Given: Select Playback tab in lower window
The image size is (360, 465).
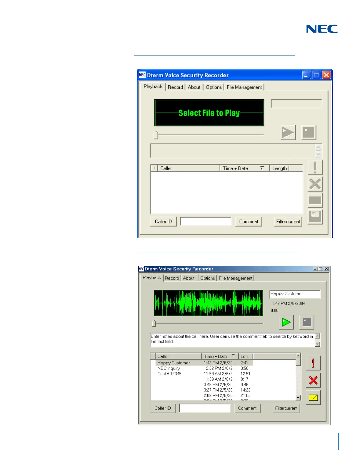Looking at the screenshot, I should point(152,278).
